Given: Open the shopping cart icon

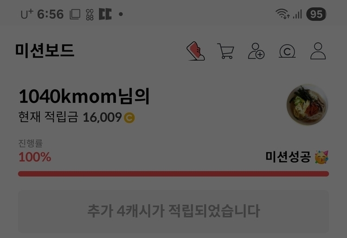Looking at the screenshot, I should click(226, 51).
